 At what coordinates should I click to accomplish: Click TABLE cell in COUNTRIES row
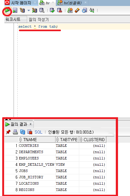[x=67, y=146]
